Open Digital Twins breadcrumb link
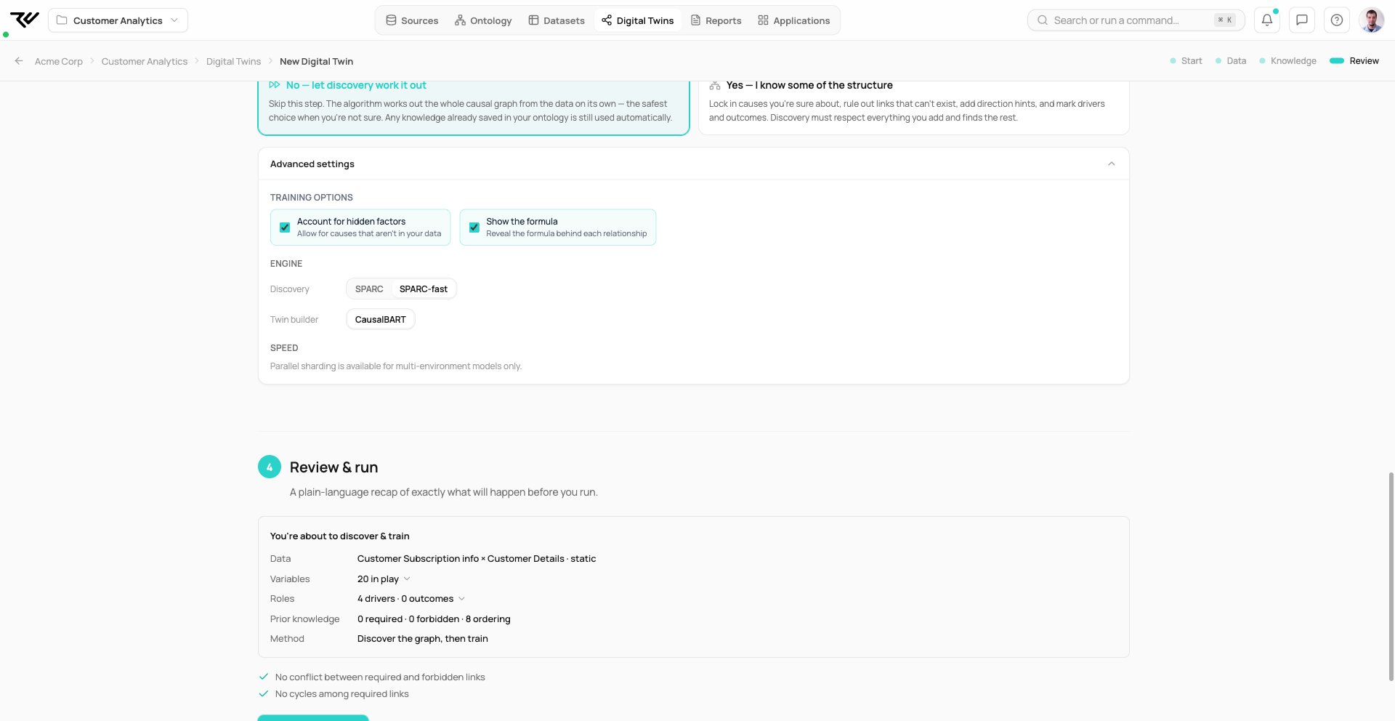Viewport: 1395px width, 721px height. coord(233,62)
